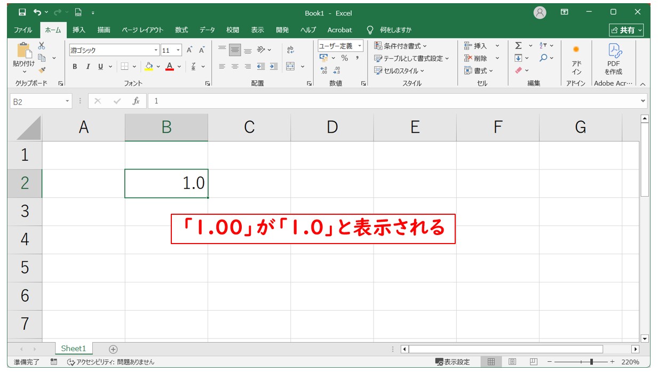This screenshot has width=658, height=372.
Task: Click the Decrease Indent icon
Action: coord(261,67)
